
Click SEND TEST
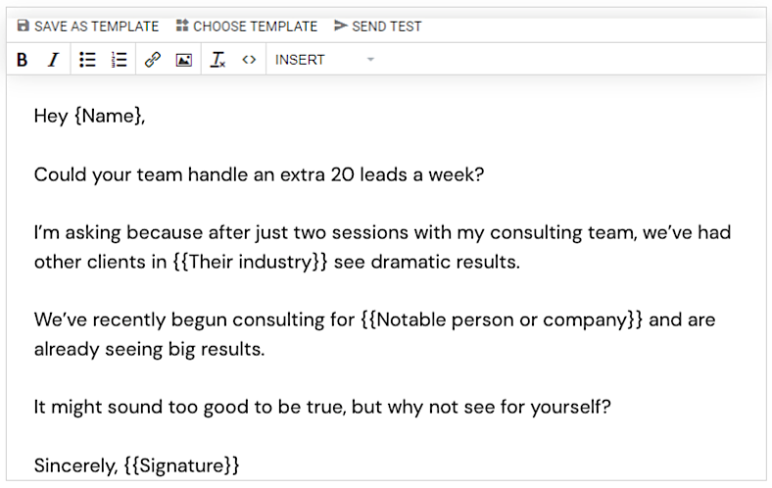(377, 26)
